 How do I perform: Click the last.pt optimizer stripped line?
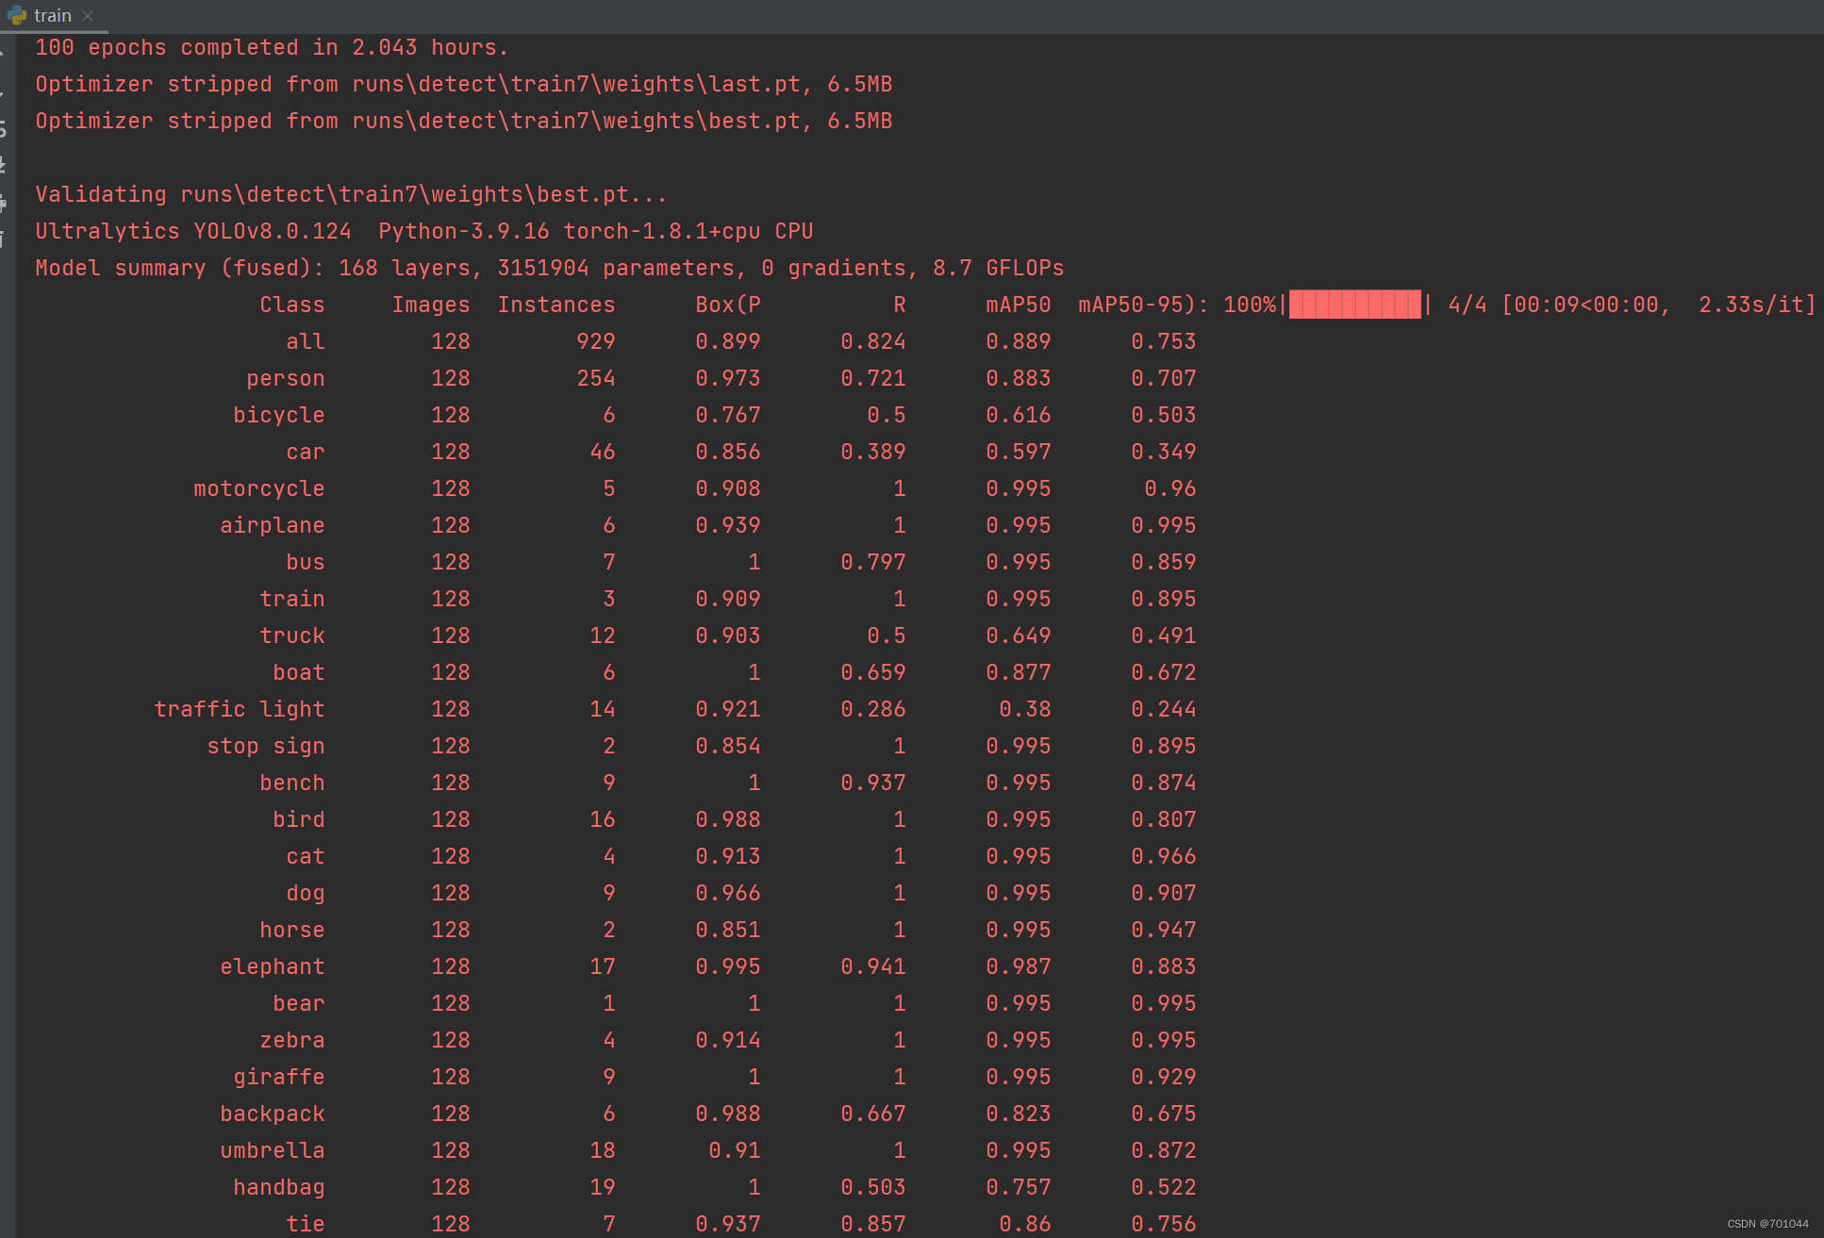click(464, 84)
